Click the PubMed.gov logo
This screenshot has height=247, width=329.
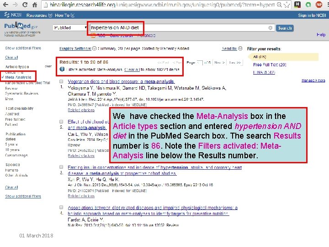coord(21,26)
